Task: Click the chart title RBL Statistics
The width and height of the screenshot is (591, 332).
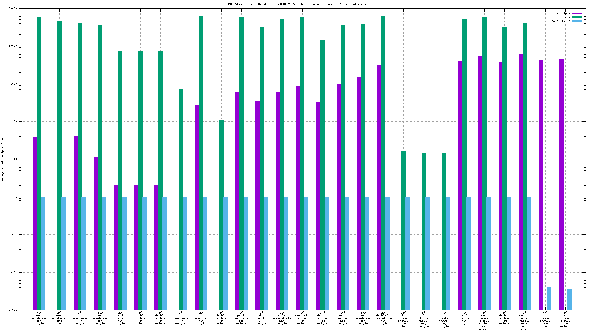Action: click(302, 4)
